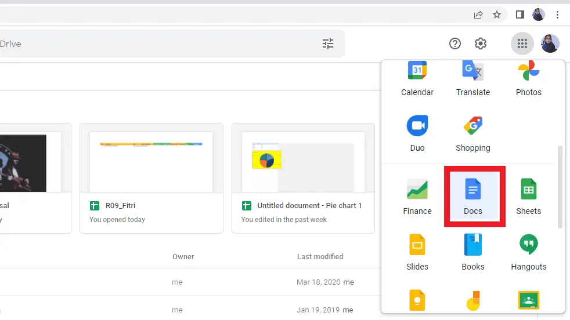Sort by Last modified column header
Viewport: 570px width, 320px height.
[320, 256]
